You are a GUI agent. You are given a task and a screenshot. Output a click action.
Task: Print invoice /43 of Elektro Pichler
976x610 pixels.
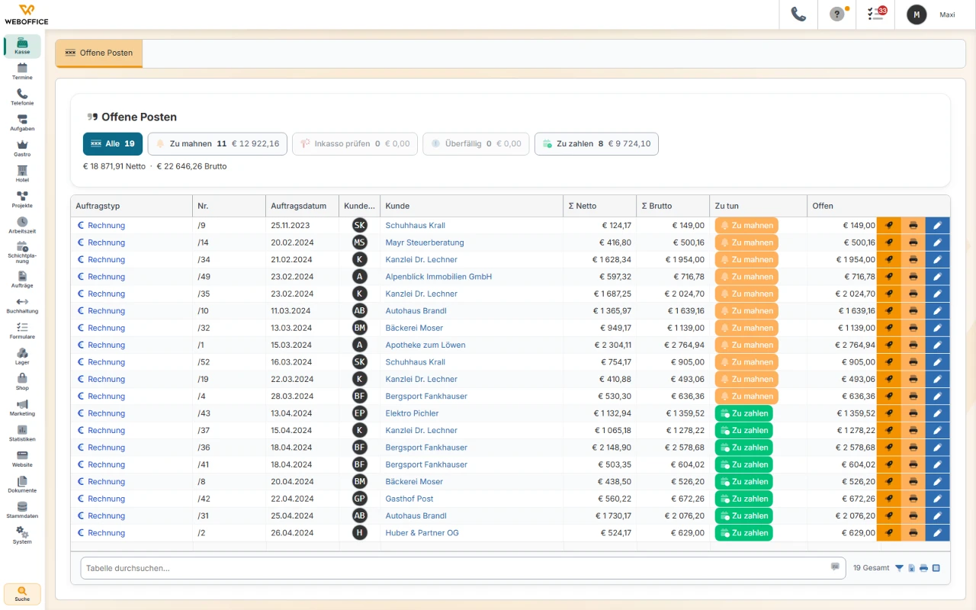click(913, 413)
